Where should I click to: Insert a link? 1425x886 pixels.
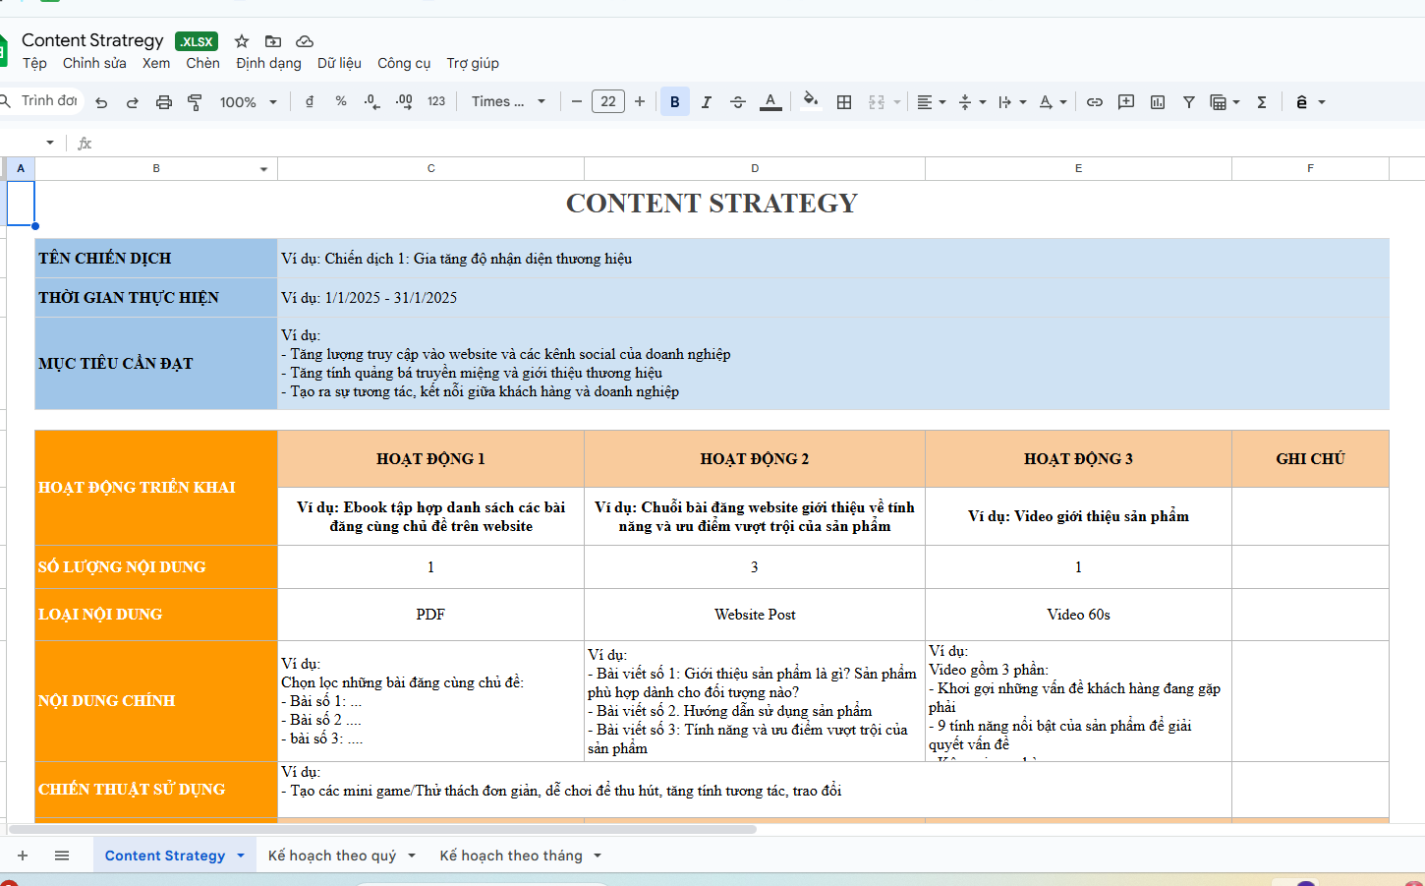coord(1095,102)
